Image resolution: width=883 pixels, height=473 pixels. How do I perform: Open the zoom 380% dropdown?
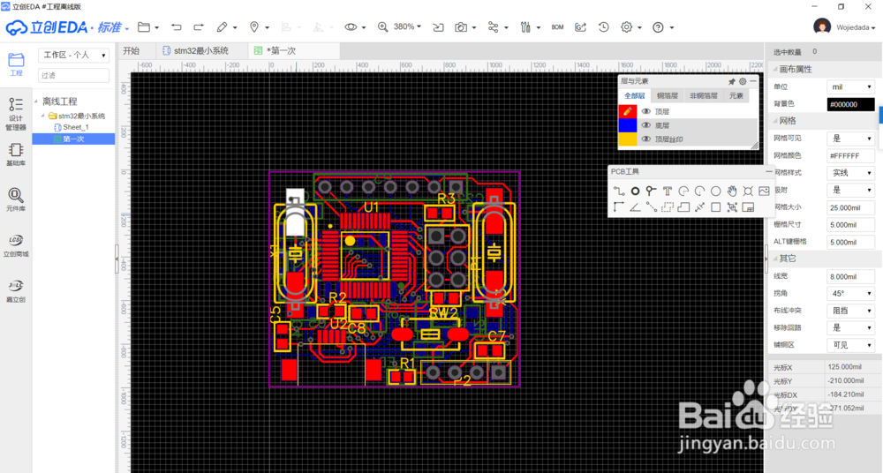point(407,27)
